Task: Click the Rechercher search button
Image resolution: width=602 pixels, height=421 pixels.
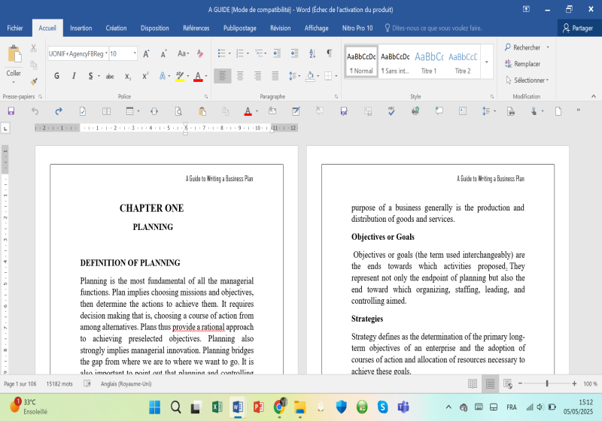Action: (522, 47)
